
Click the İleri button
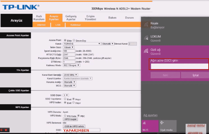165,75
